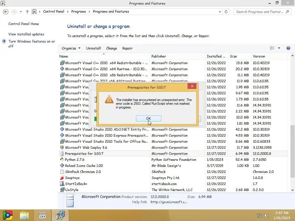Sort by Name column header
This screenshot has height=221, width=295.
(x=104, y=56)
